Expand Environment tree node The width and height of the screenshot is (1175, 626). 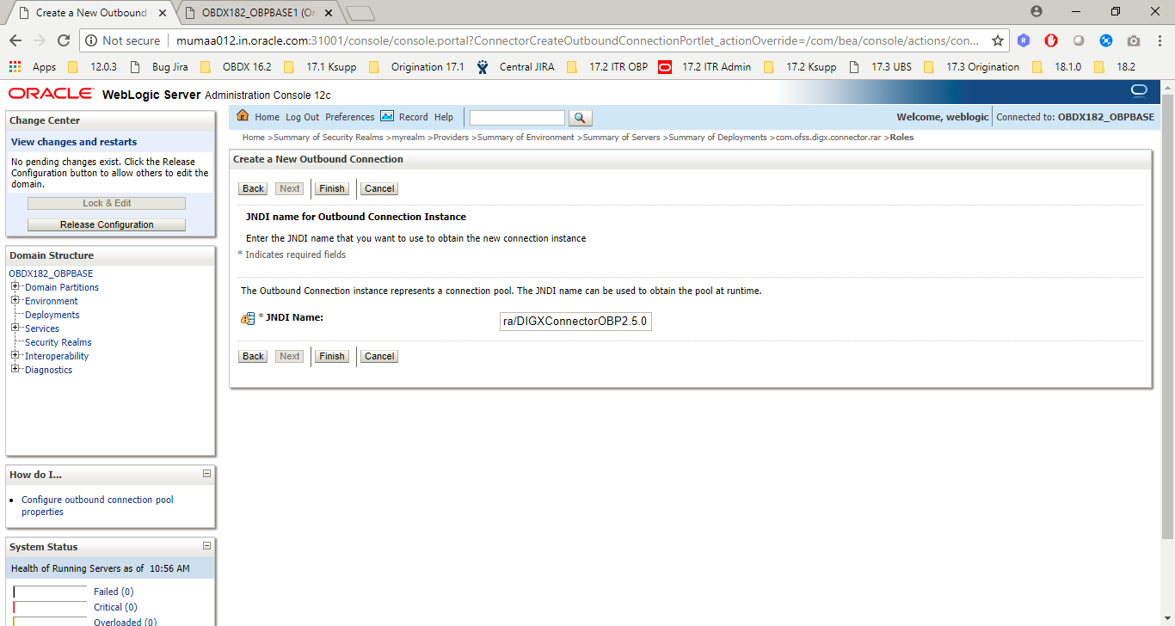(15, 300)
